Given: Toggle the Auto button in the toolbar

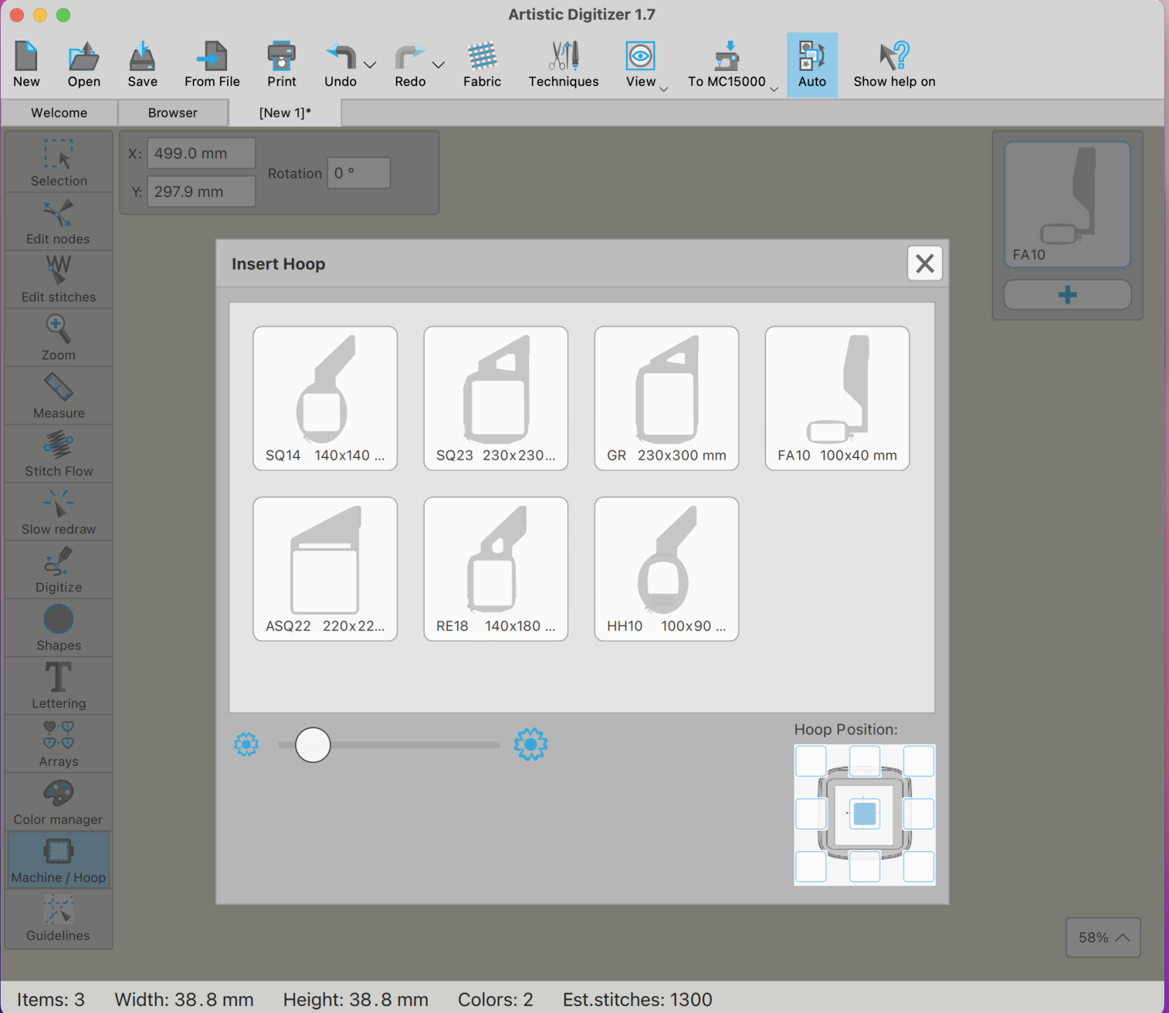Looking at the screenshot, I should (812, 64).
